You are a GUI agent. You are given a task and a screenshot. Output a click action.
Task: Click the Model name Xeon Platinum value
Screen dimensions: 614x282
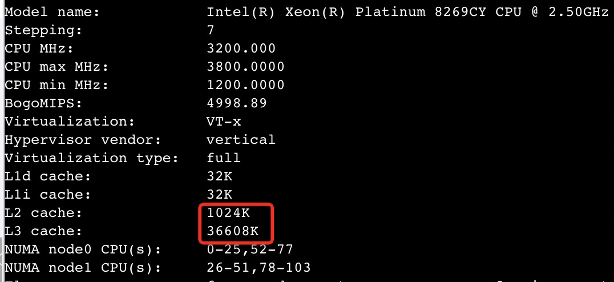point(407,12)
